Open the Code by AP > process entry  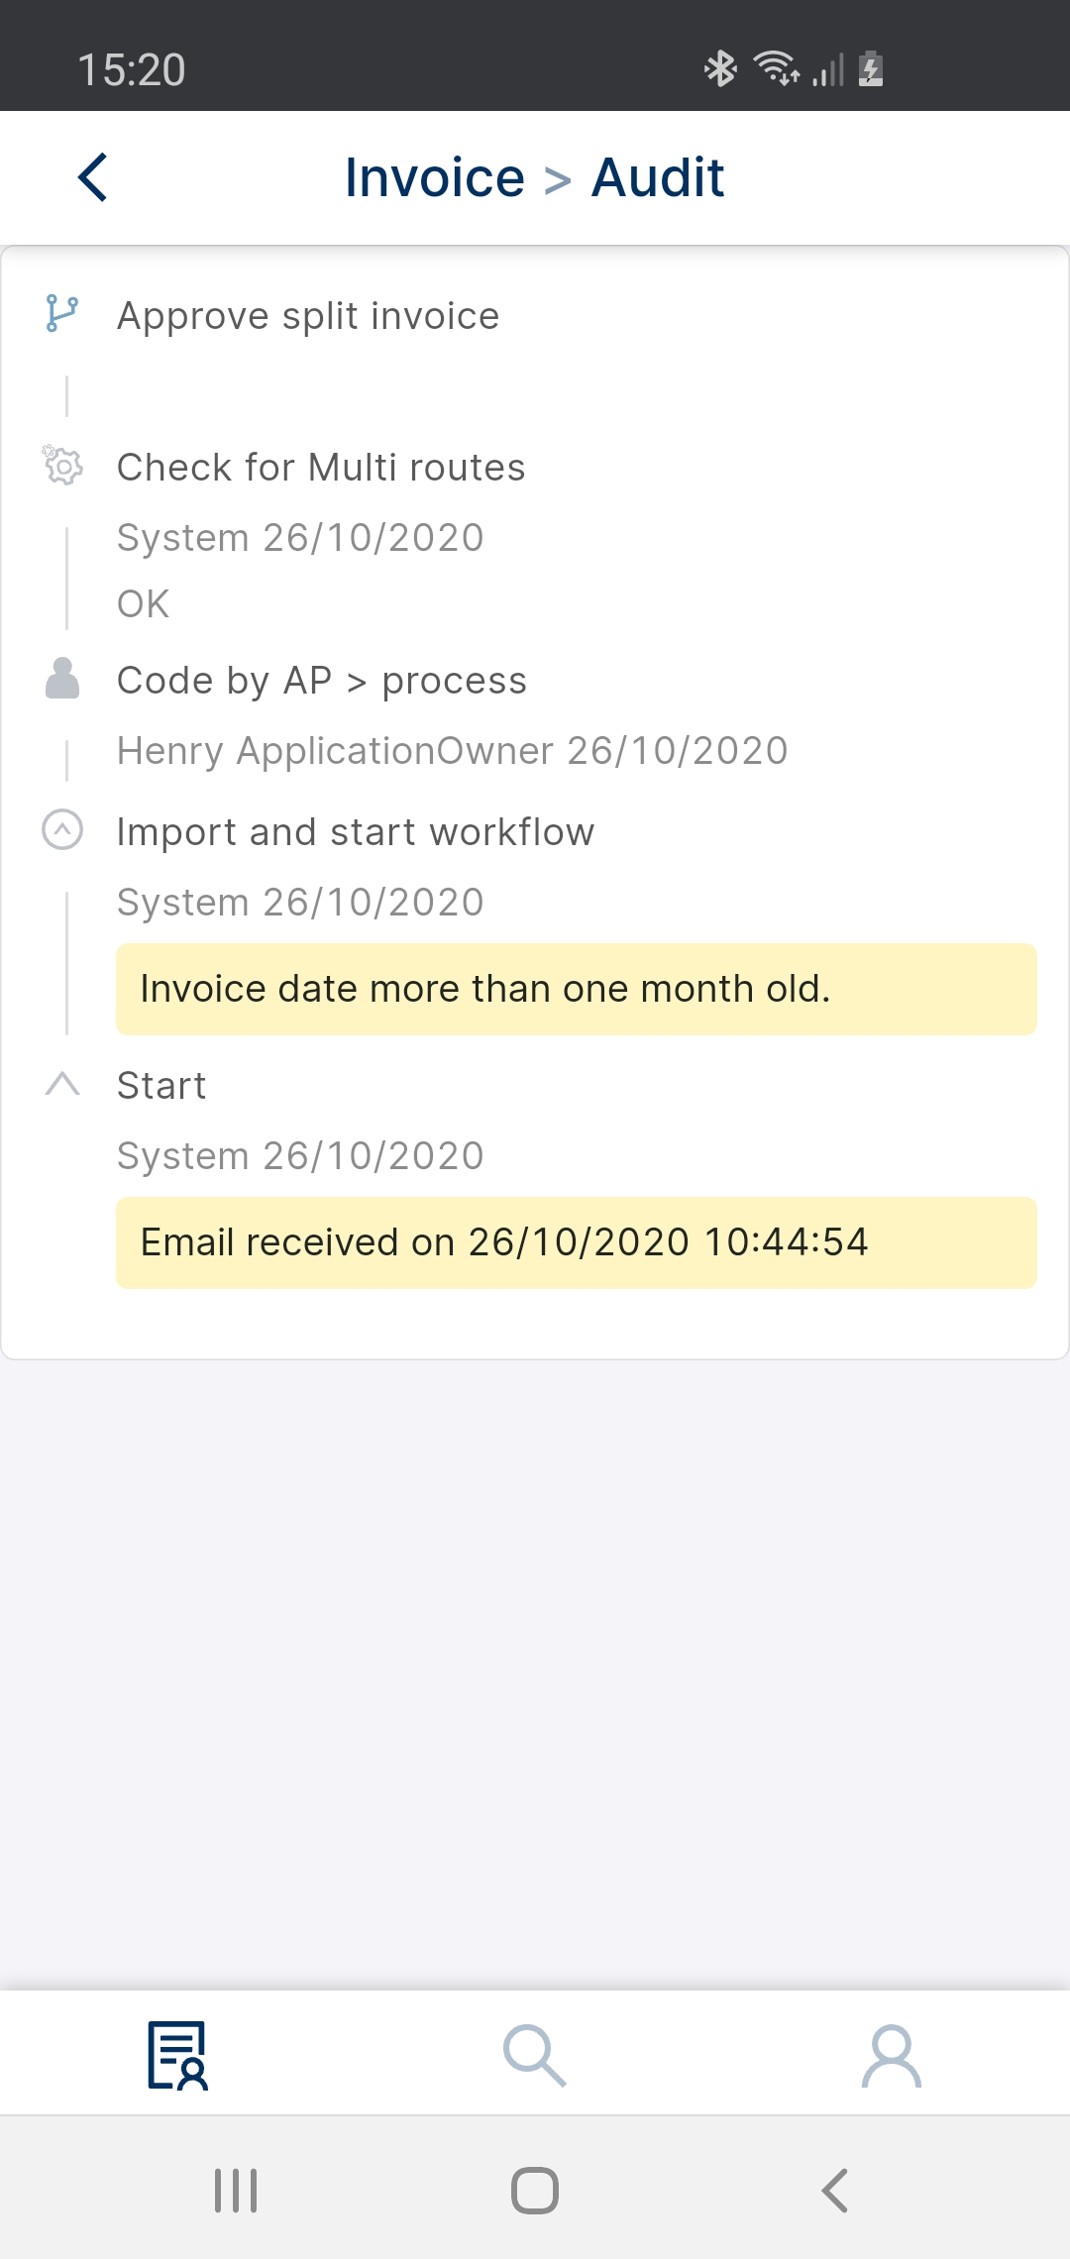[322, 681]
